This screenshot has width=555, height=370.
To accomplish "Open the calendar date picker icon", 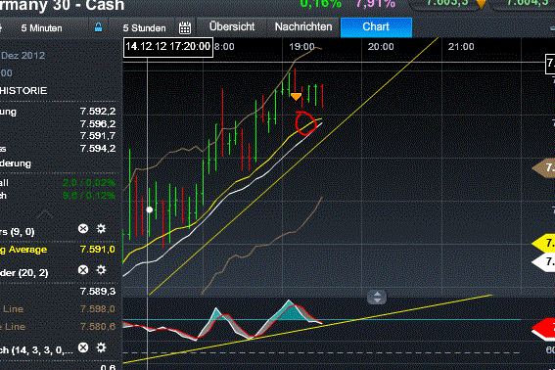I will pyautogui.click(x=185, y=28).
